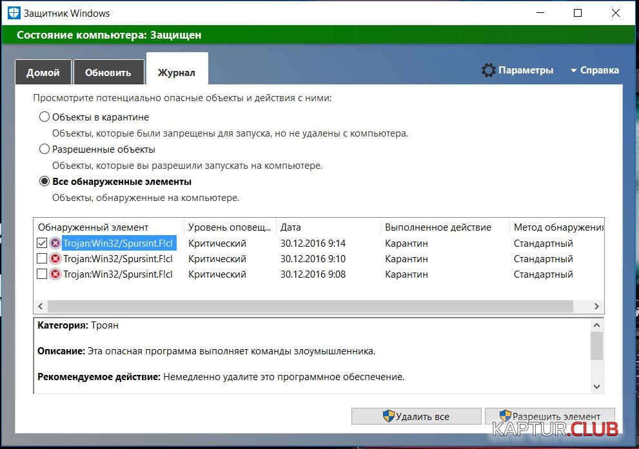This screenshot has height=449, width=639.
Task: Uncheck the checkbox for the 30.12.2016 9:14 trojan
Action: [x=41, y=243]
